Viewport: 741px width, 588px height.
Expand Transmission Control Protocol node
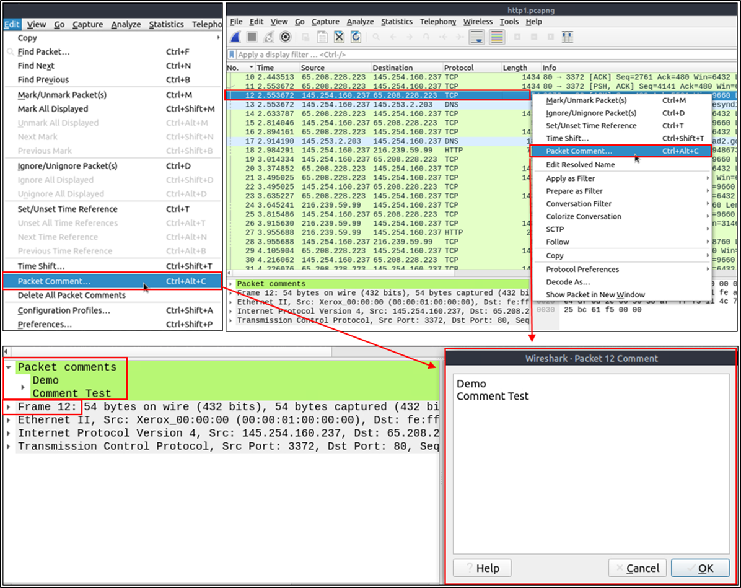point(9,446)
